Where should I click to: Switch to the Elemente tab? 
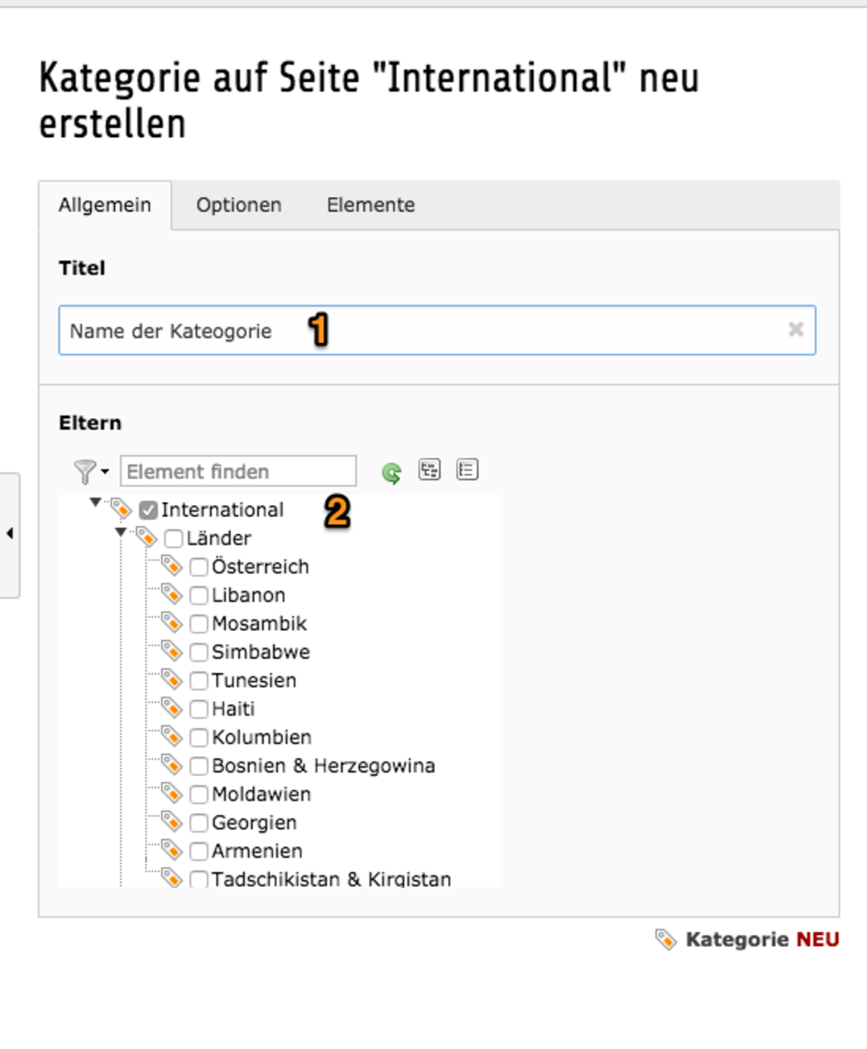(371, 205)
